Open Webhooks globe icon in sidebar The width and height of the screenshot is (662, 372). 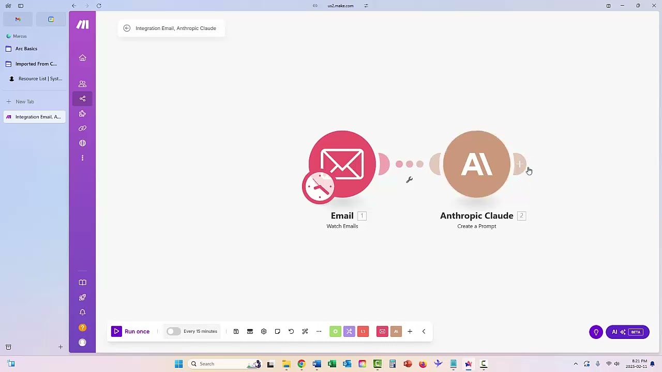82,143
